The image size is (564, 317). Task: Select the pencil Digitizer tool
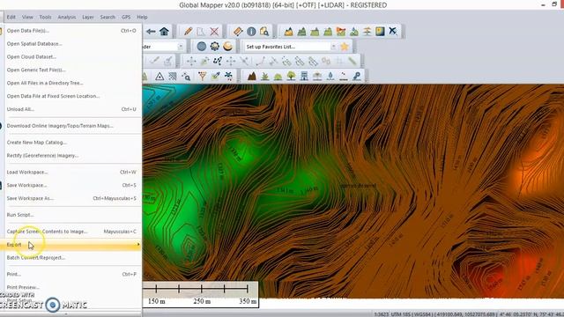pyautogui.click(x=188, y=32)
